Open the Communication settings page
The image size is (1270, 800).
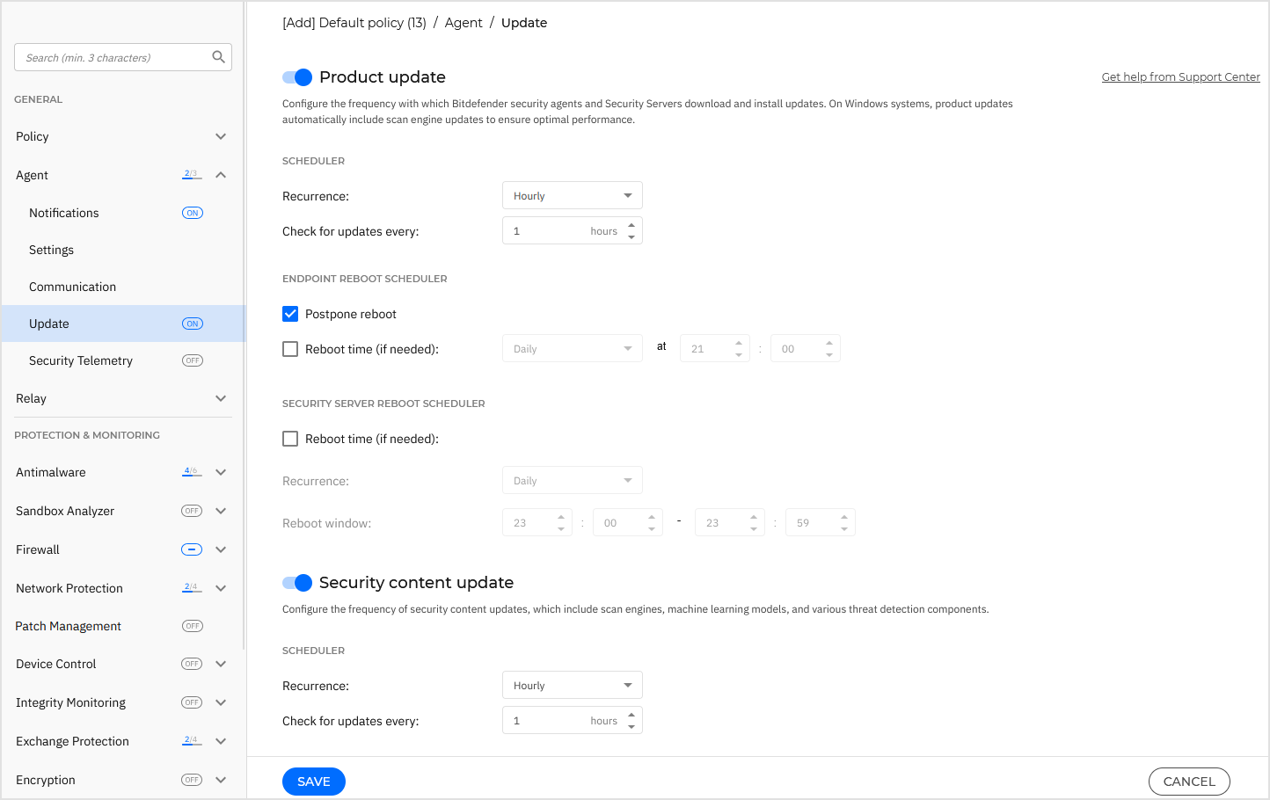point(72,286)
